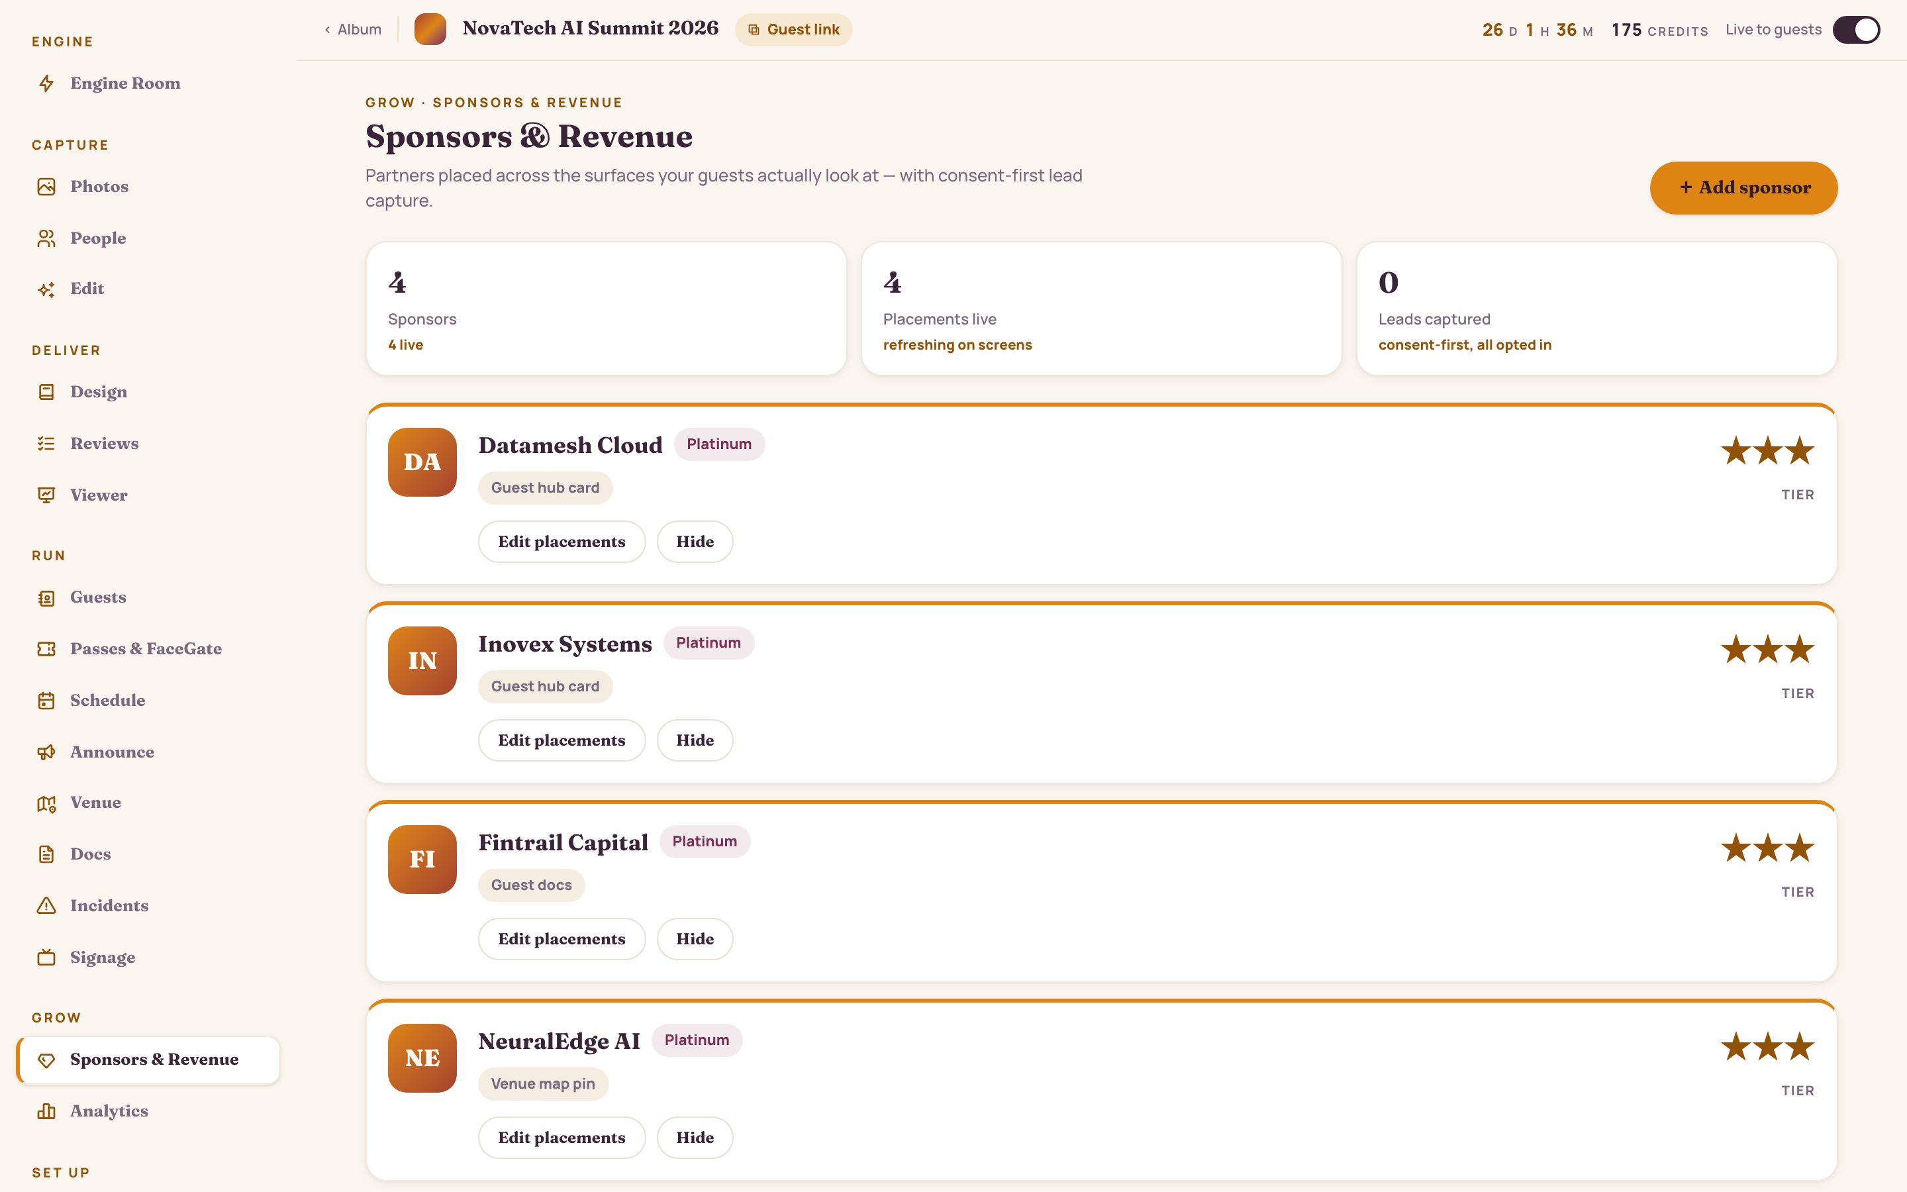Image resolution: width=1907 pixels, height=1192 pixels.
Task: Click the NovaTech album gradient thumbnail
Action: pyautogui.click(x=430, y=29)
